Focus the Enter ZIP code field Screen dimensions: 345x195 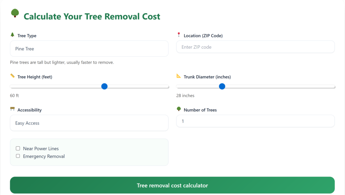click(255, 47)
